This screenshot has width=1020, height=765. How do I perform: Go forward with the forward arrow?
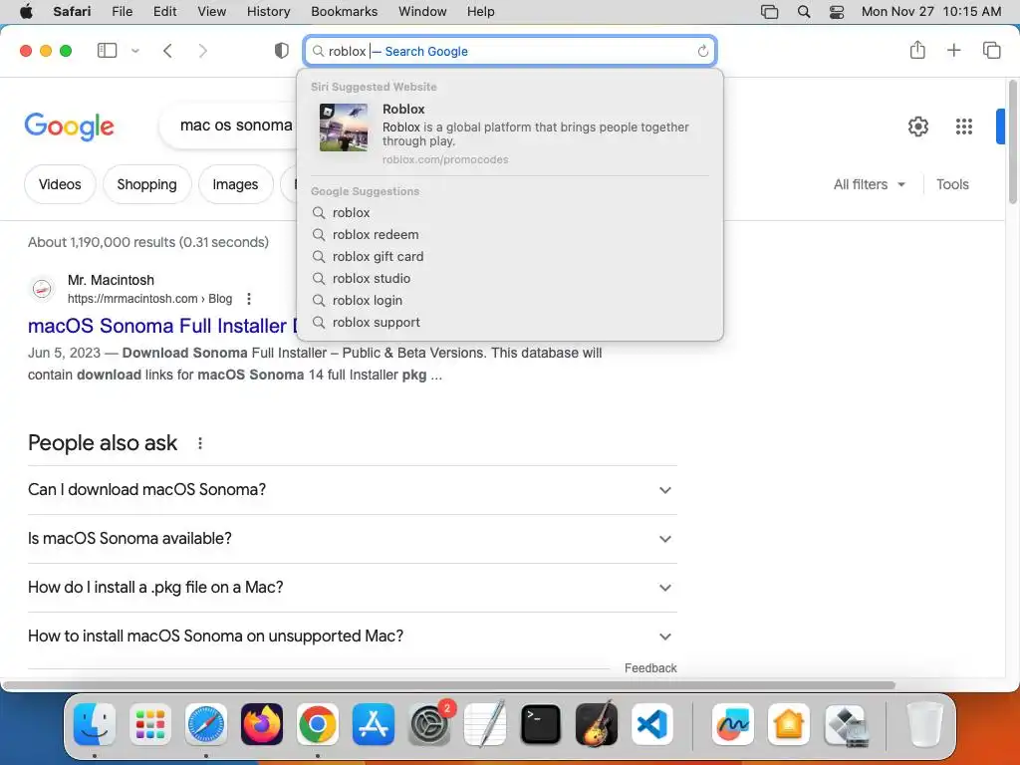click(x=203, y=51)
